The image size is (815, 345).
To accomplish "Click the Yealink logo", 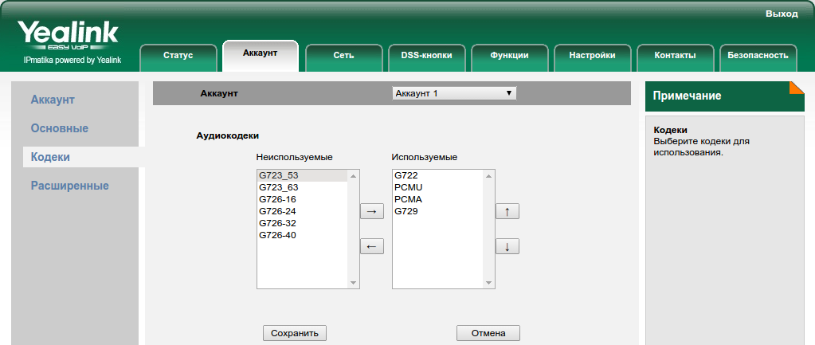I will tap(68, 36).
